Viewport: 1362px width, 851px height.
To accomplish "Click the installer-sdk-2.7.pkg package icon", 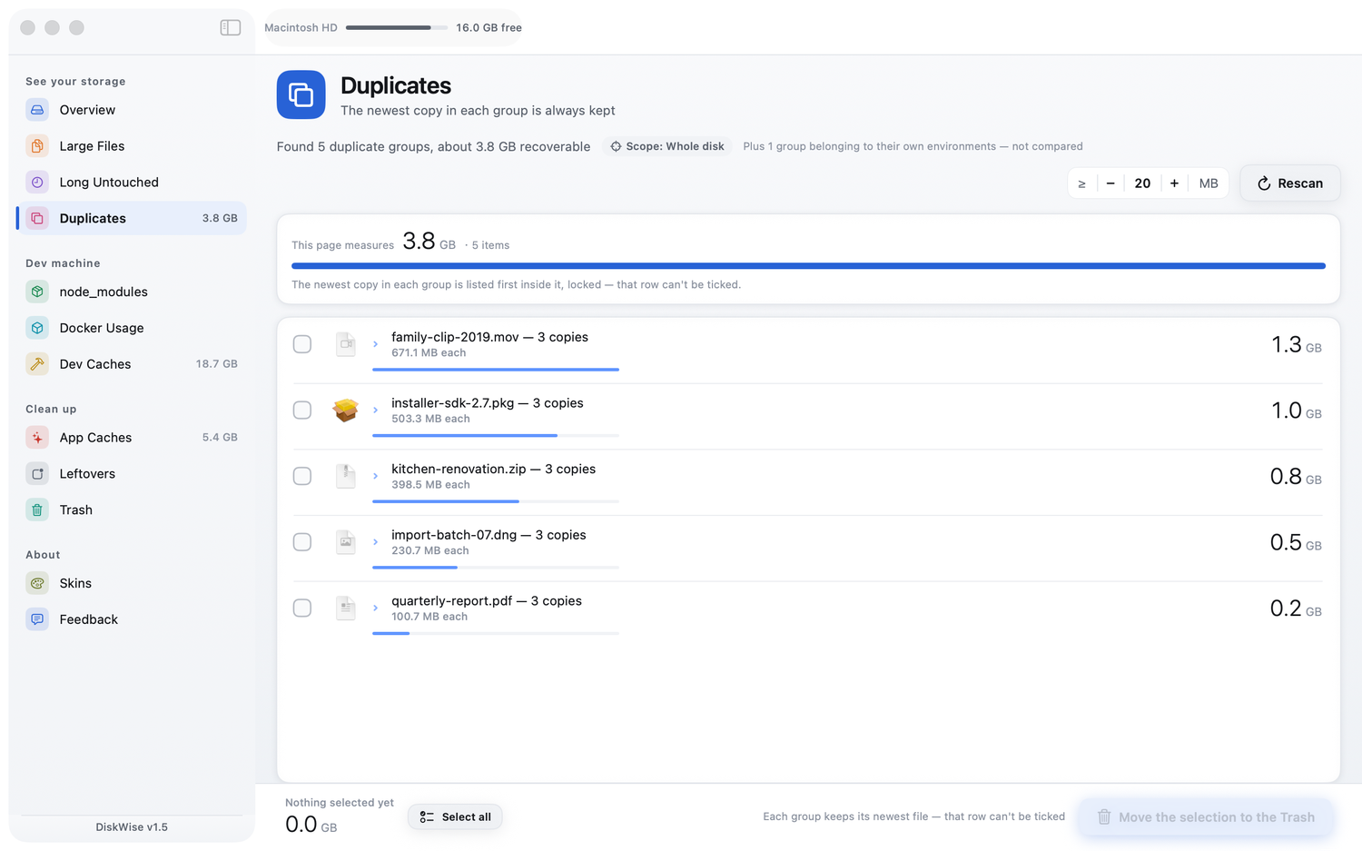I will coord(346,411).
